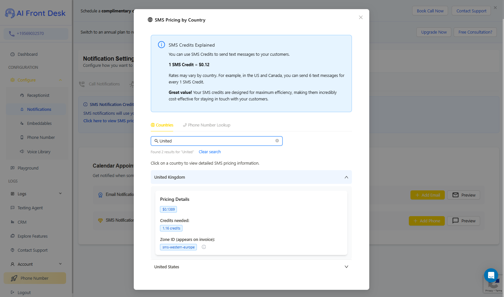Preview the Email Notification
Screen dimensions: 504x297
pyautogui.click(x=464, y=195)
